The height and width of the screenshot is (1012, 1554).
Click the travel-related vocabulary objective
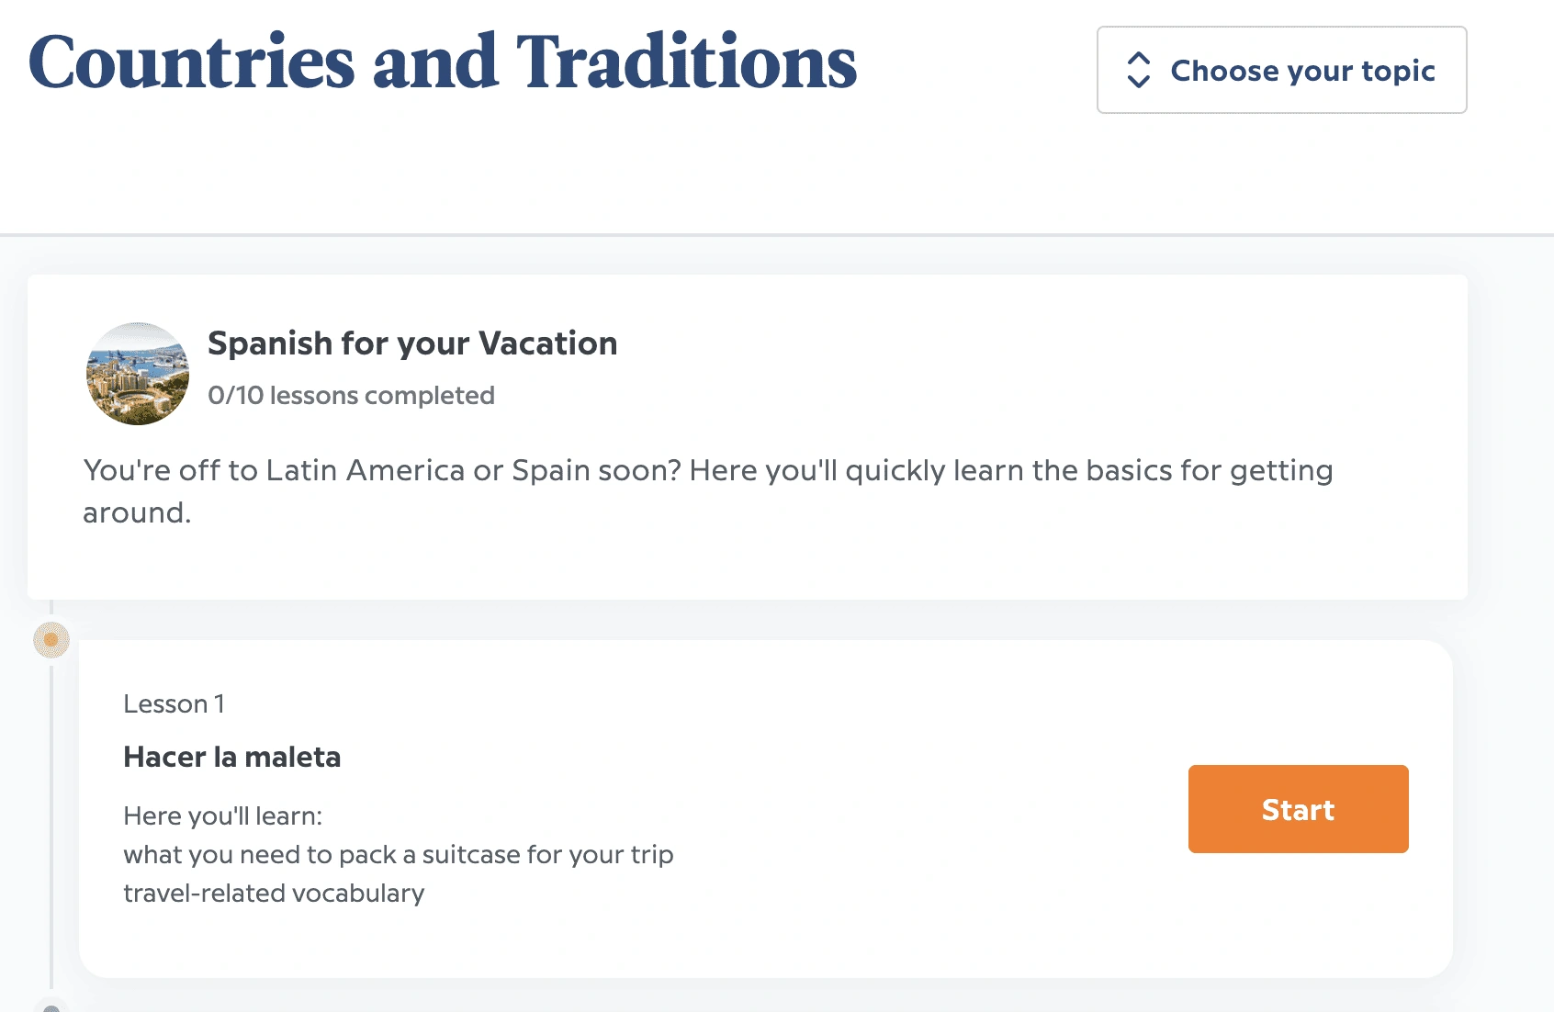[274, 894]
